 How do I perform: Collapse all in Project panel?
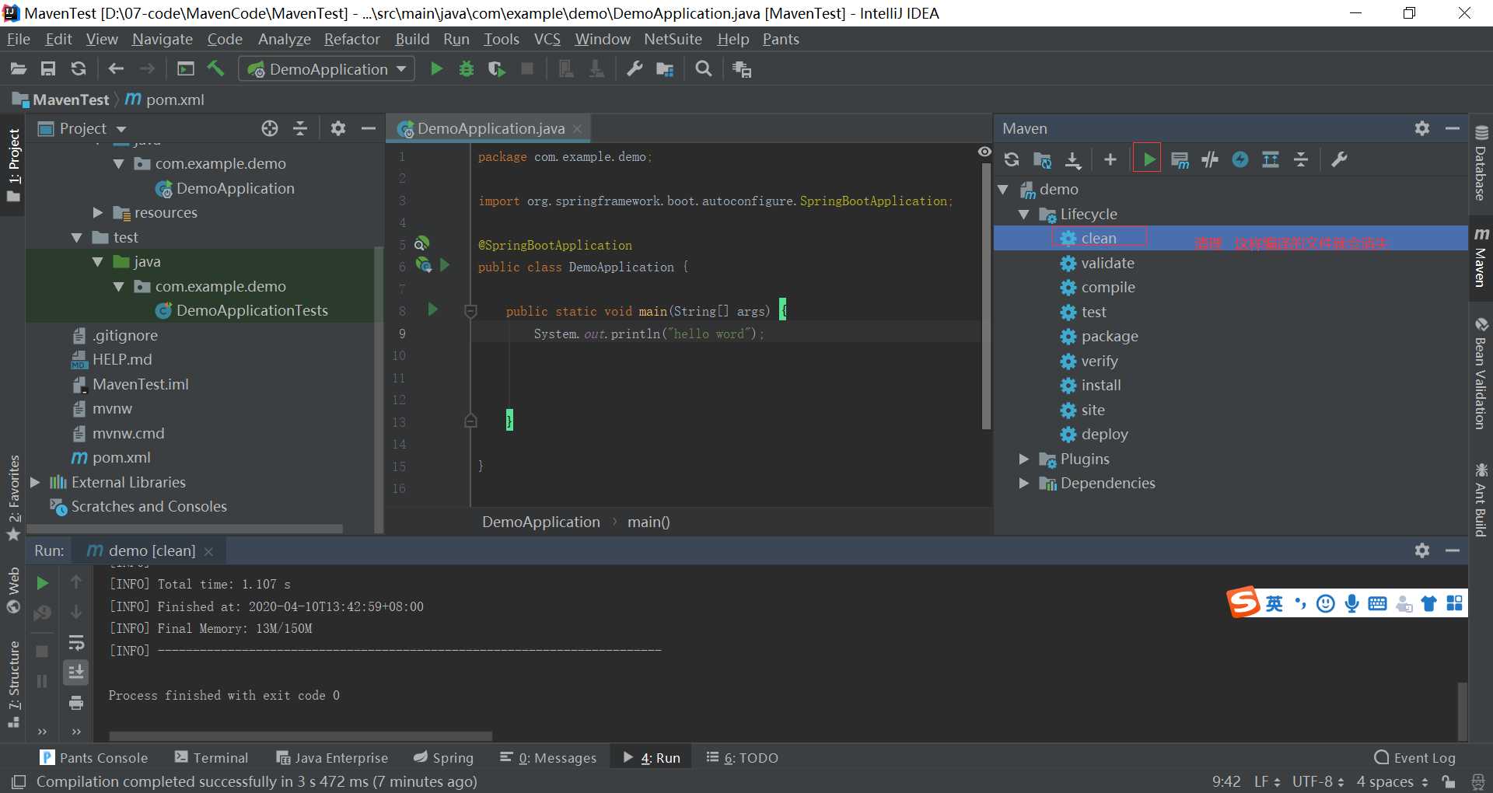click(300, 128)
